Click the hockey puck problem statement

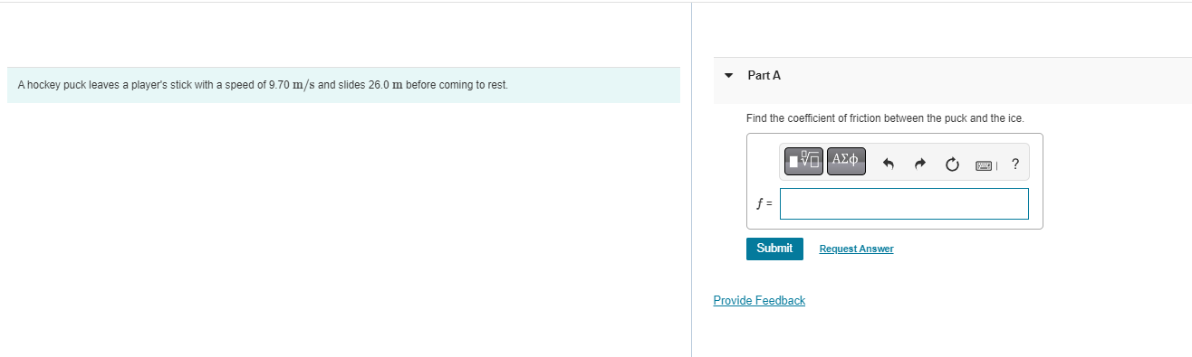(263, 85)
